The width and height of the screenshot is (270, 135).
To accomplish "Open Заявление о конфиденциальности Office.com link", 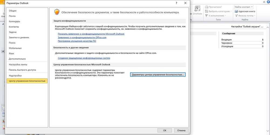I will pyautogui.click(x=82, y=38).
